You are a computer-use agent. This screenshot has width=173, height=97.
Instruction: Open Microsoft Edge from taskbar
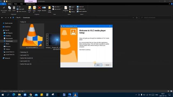click(14, 95)
